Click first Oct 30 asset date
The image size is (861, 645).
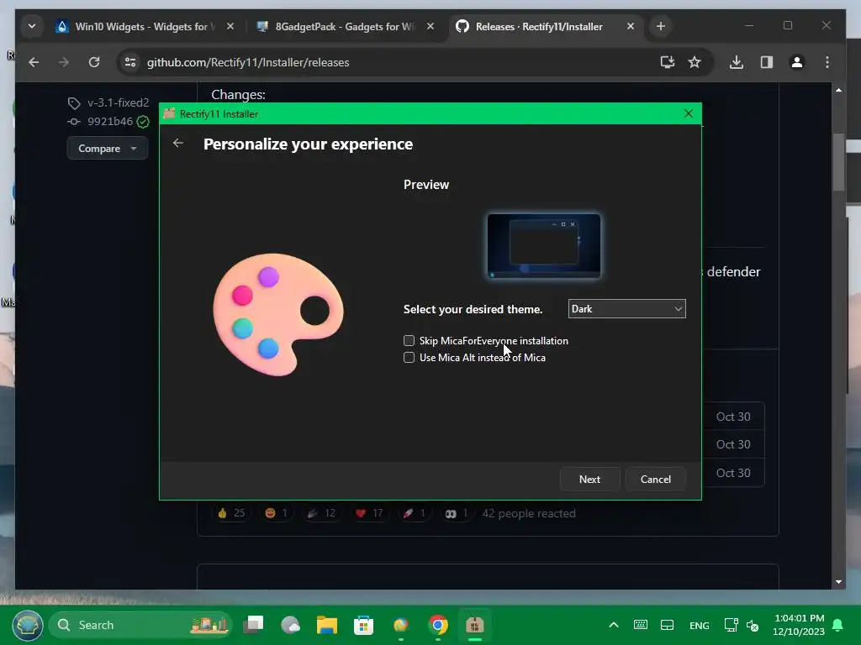pos(733,417)
